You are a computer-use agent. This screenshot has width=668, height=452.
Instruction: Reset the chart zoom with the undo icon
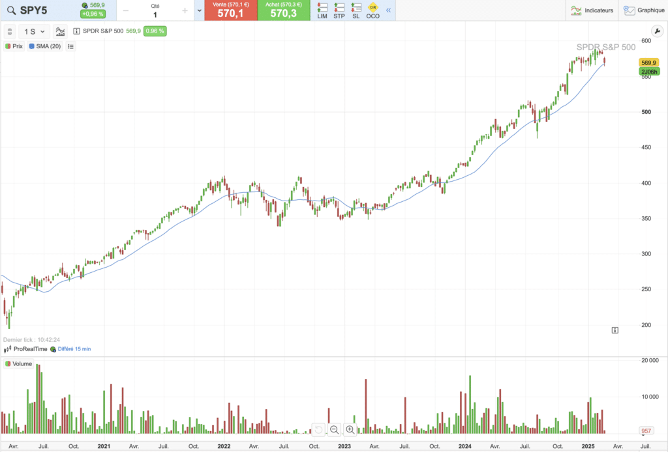[x=318, y=429]
